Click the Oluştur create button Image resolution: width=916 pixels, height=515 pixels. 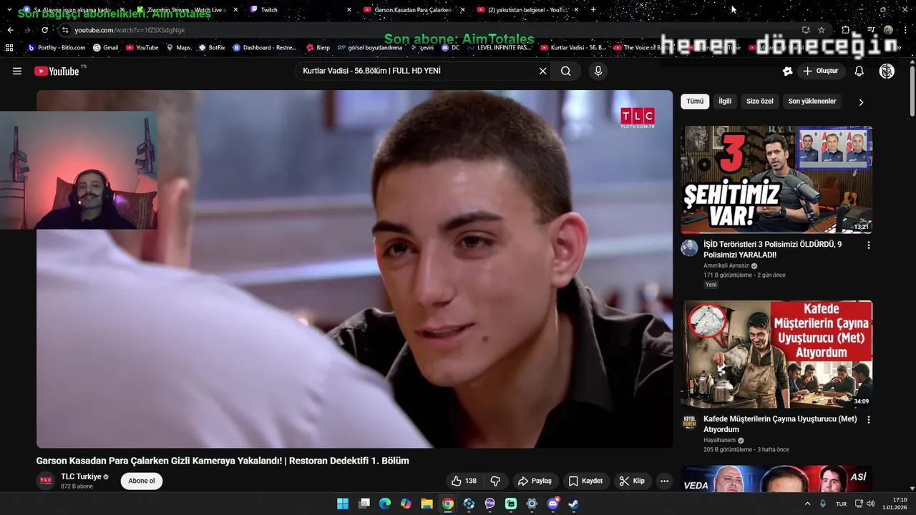click(x=821, y=71)
